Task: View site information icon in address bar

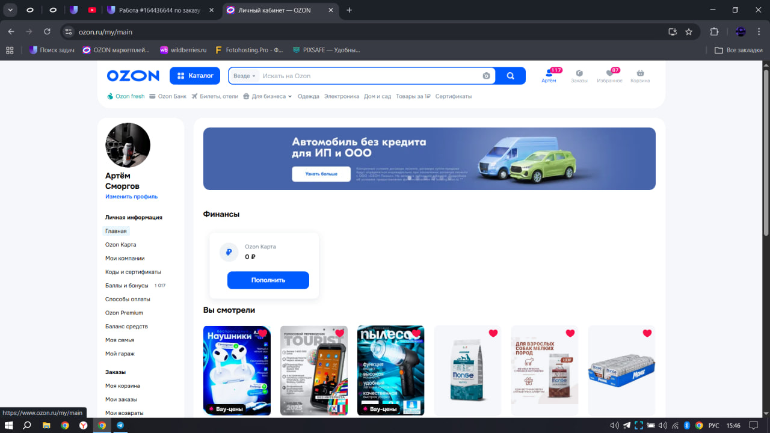Action: (69, 32)
